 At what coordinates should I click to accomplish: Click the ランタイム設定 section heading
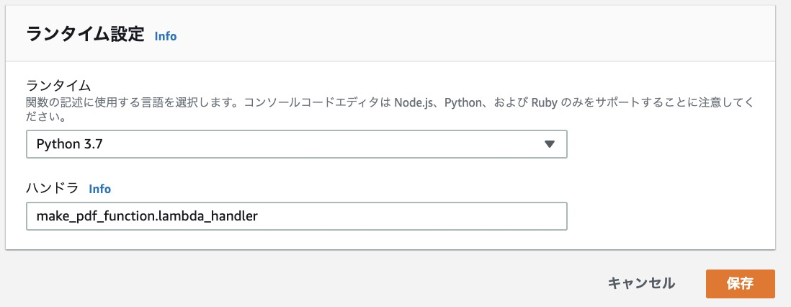[x=85, y=35]
